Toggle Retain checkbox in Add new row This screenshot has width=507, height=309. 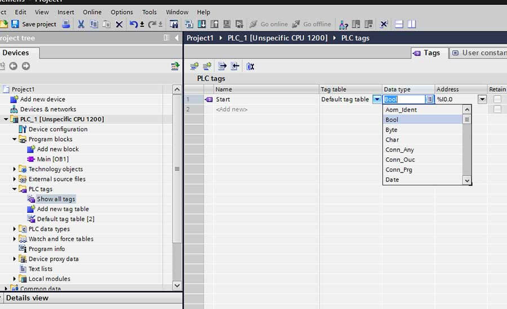click(x=497, y=110)
